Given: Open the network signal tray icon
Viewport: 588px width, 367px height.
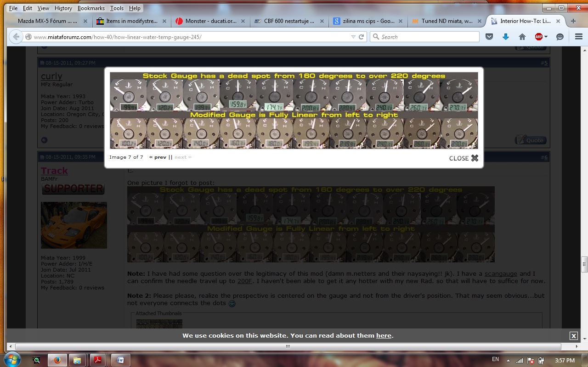Looking at the screenshot, I should pos(520,361).
